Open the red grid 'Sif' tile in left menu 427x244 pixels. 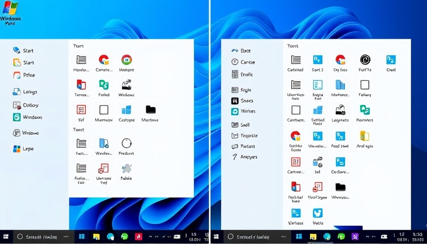81,113
